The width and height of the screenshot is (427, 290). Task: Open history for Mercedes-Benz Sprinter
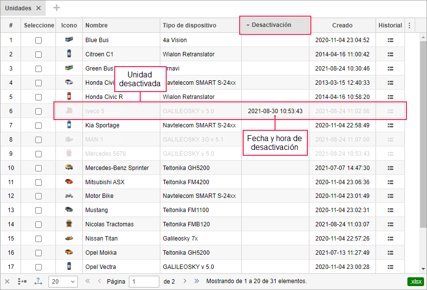tap(390, 168)
